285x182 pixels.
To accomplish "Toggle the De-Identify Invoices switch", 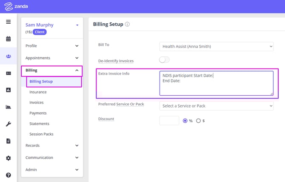I will (164, 60).
